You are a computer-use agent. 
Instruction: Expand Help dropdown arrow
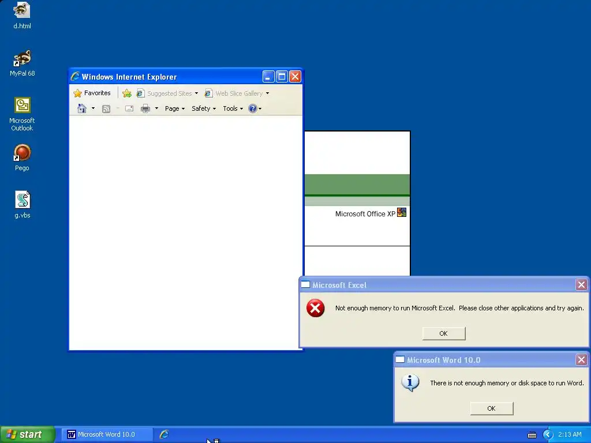coord(260,108)
